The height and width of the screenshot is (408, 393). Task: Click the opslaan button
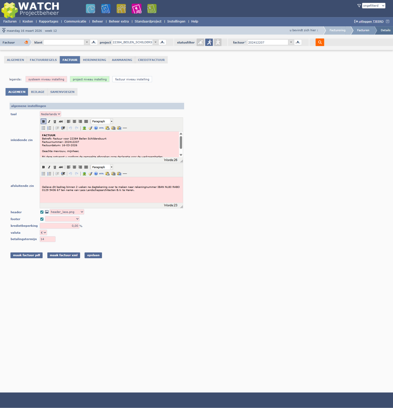[93, 255]
